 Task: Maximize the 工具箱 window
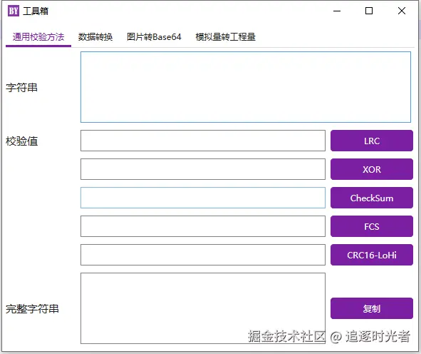pos(369,11)
